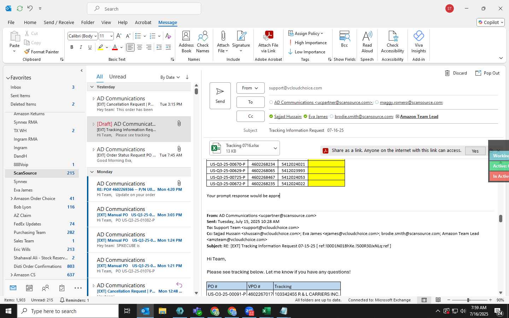Collapse the Monday group header
This screenshot has height=318, width=509.
[x=92, y=172]
